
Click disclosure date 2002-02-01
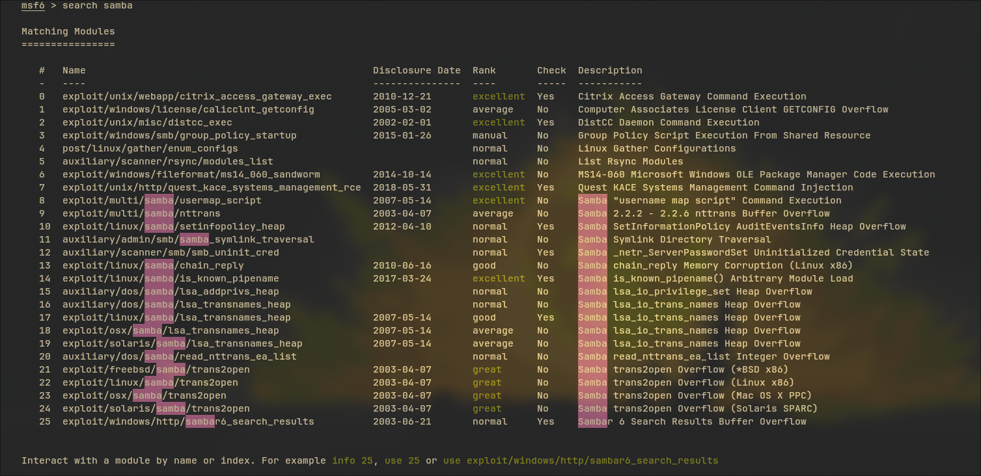[402, 122]
